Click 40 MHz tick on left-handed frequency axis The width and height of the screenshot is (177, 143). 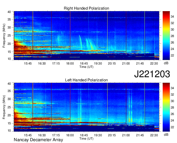tap(9, 84)
